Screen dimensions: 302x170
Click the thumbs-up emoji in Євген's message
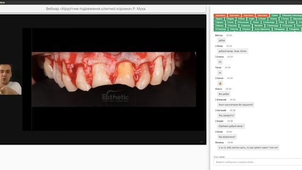220,84
